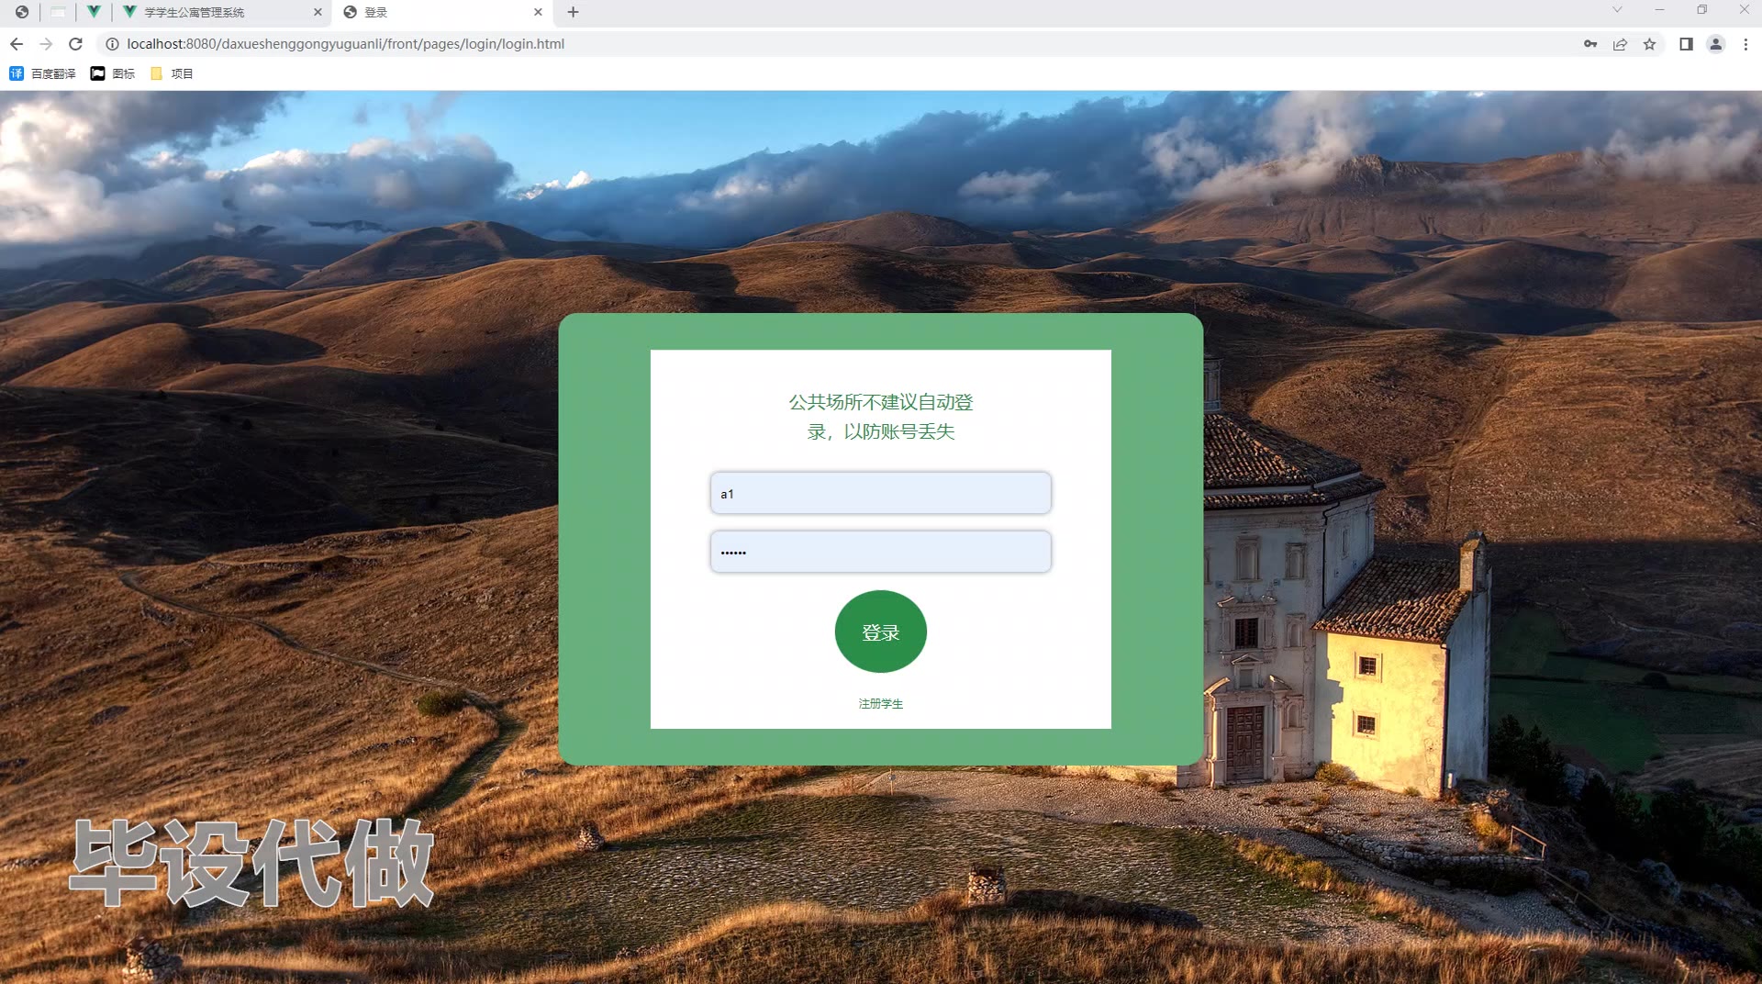Open the tab search dropdown chevron
Image resolution: width=1762 pixels, height=984 pixels.
tap(1617, 10)
